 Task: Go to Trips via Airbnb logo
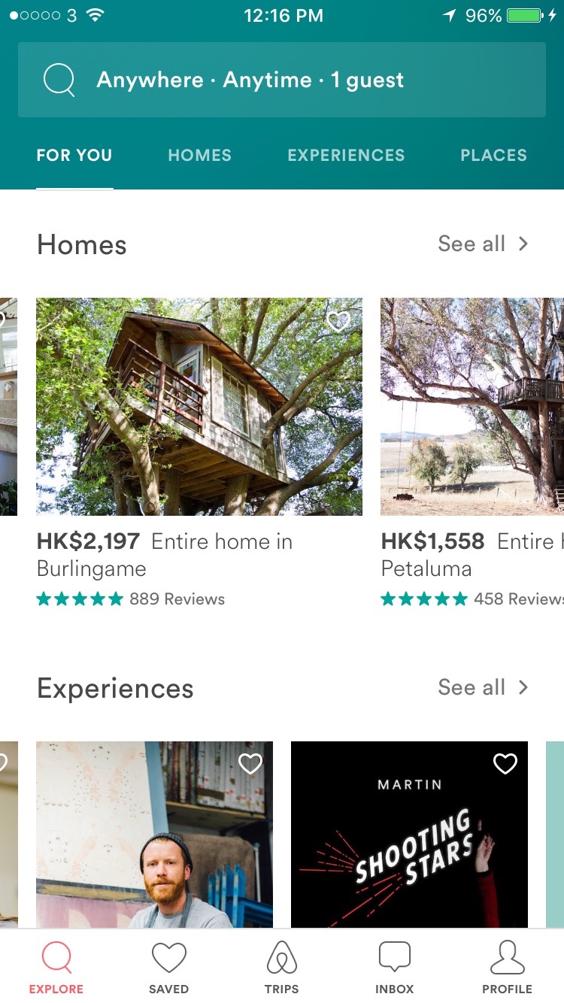282,958
